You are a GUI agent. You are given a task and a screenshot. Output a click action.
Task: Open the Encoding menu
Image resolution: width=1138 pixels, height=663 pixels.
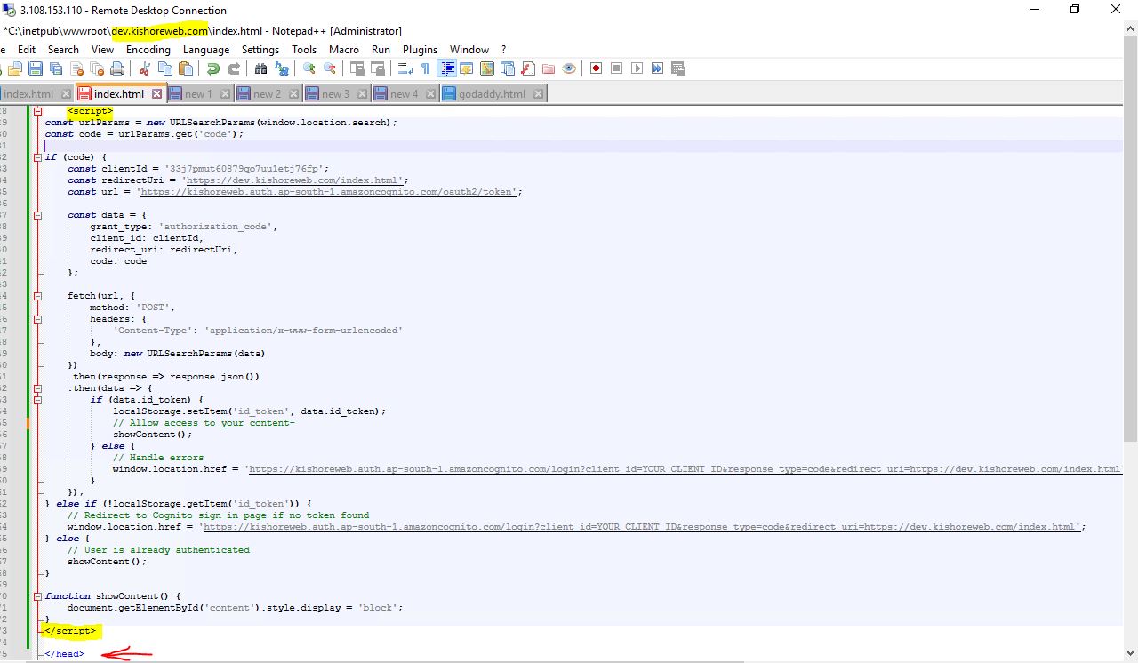click(148, 50)
